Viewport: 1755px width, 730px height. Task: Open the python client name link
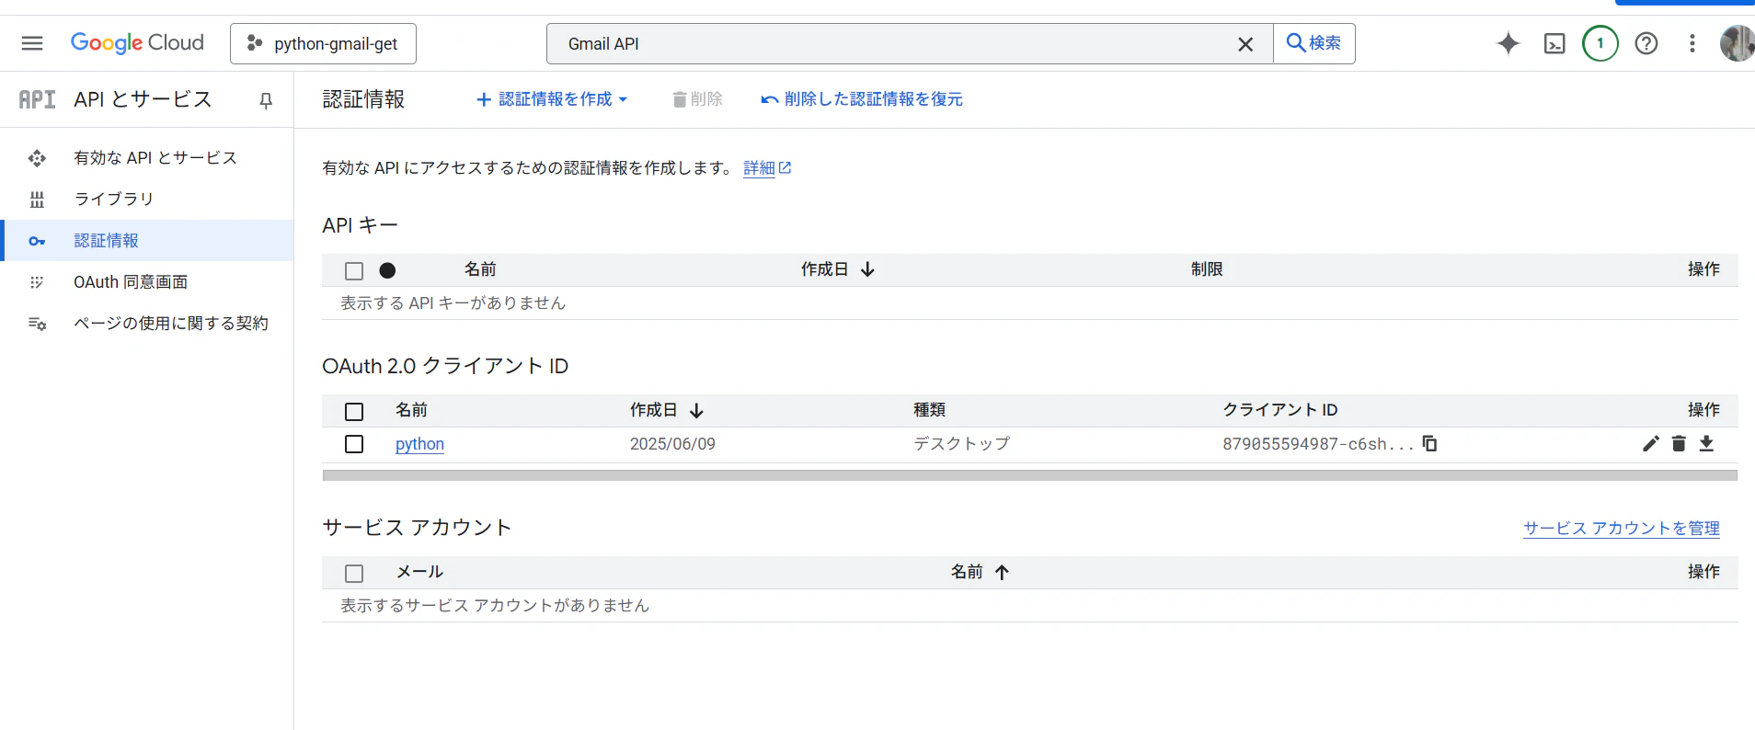[x=419, y=444]
